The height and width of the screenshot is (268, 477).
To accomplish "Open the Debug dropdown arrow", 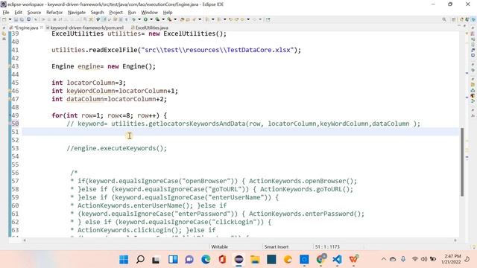I will [x=139, y=19].
